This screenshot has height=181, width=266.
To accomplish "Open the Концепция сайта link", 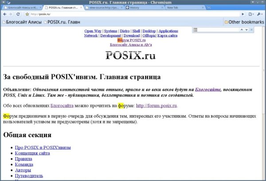I will coord(32,153).
